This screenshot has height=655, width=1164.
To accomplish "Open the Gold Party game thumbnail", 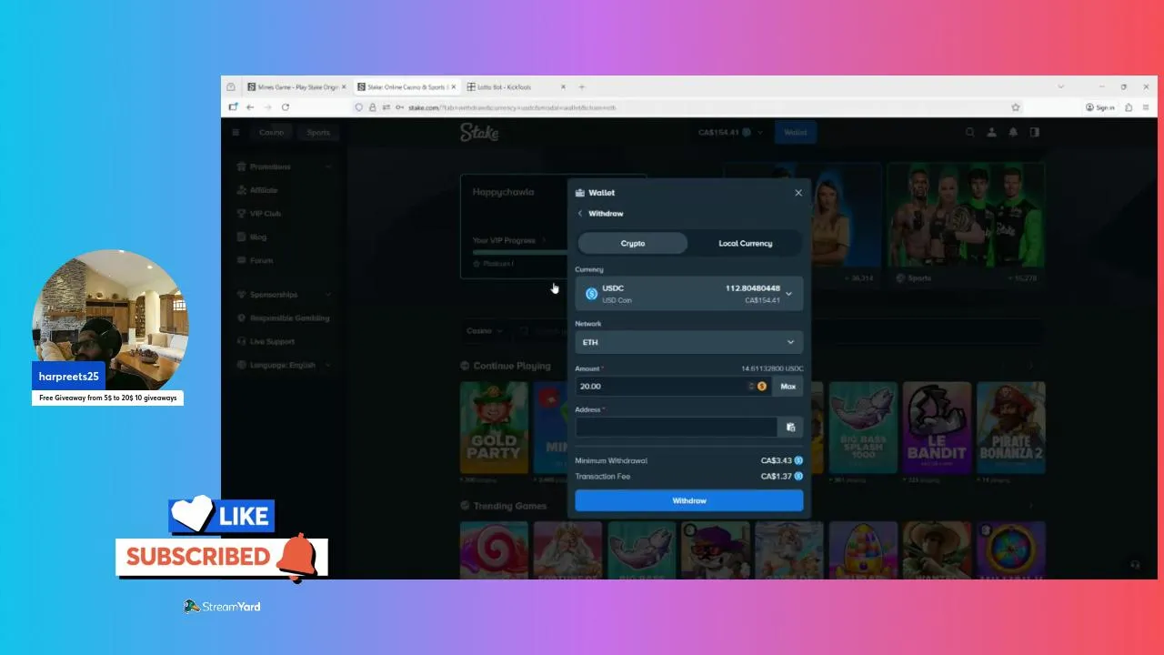I will click(494, 427).
